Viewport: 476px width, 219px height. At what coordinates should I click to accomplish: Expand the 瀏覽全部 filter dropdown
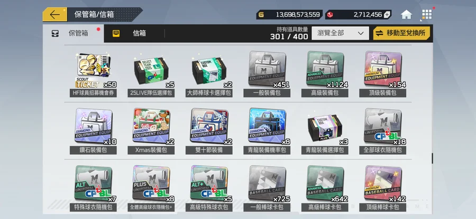click(340, 33)
